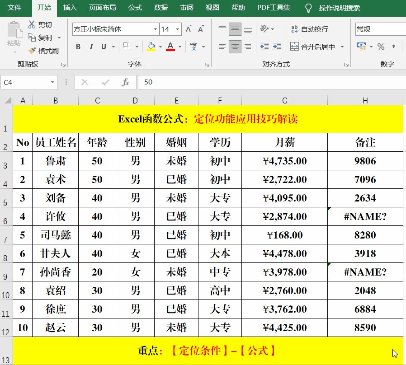Switch to the 审阅 tab
The width and height of the screenshot is (406, 365).
187,8
